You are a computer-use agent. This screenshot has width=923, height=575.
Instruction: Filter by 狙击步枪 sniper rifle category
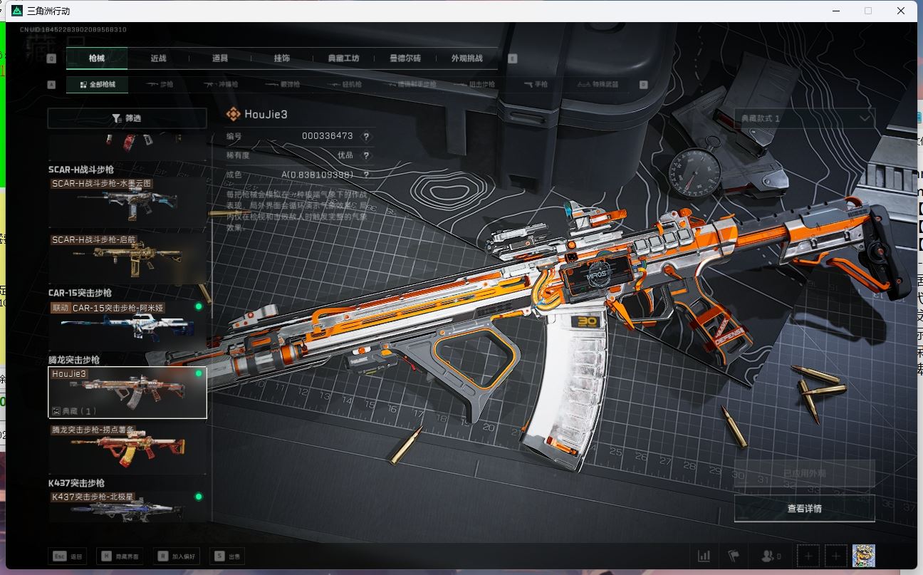pos(481,85)
